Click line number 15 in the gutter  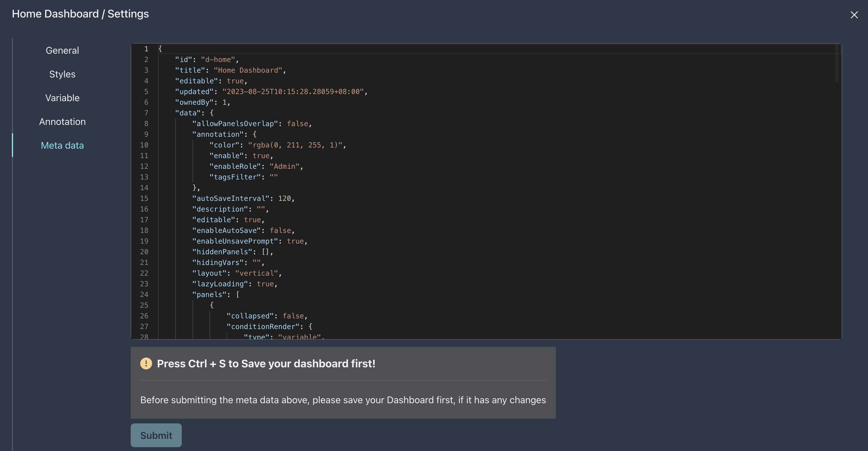point(144,198)
